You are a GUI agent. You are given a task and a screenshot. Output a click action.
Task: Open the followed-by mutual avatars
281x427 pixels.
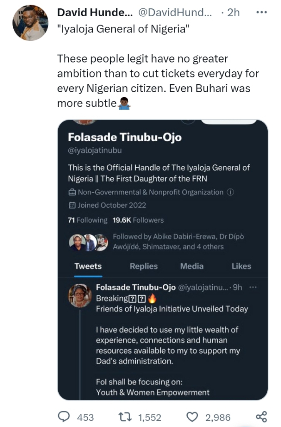pos(88,242)
